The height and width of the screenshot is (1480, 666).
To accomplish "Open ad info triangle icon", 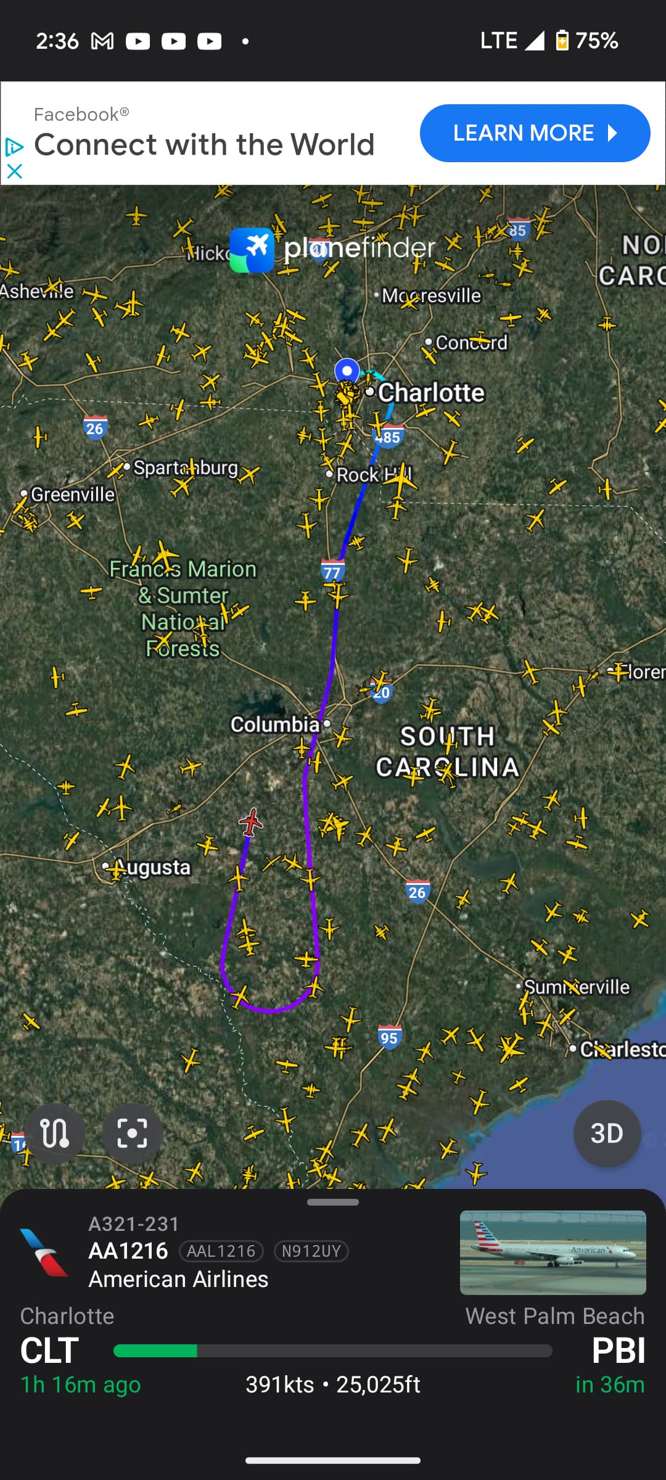I will pyautogui.click(x=14, y=147).
